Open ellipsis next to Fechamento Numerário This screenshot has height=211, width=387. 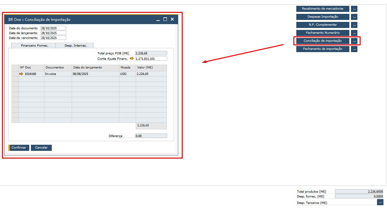[x=354, y=33]
